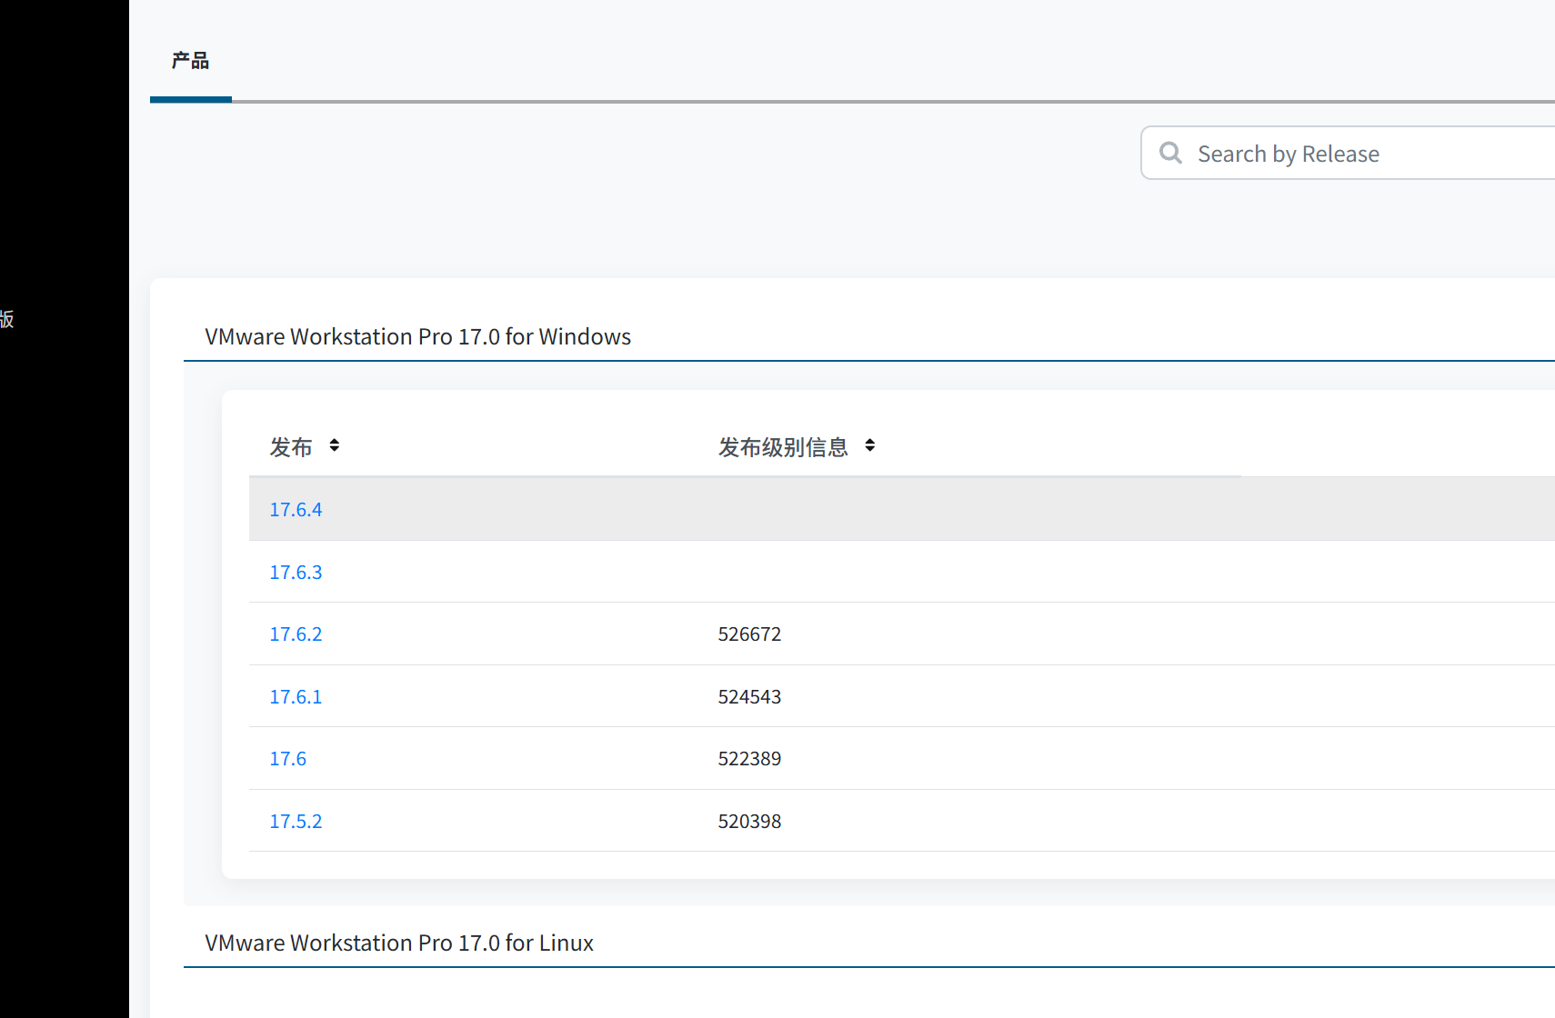Select build number 526672
Viewport: 1555px width, 1018px height.
click(x=749, y=634)
